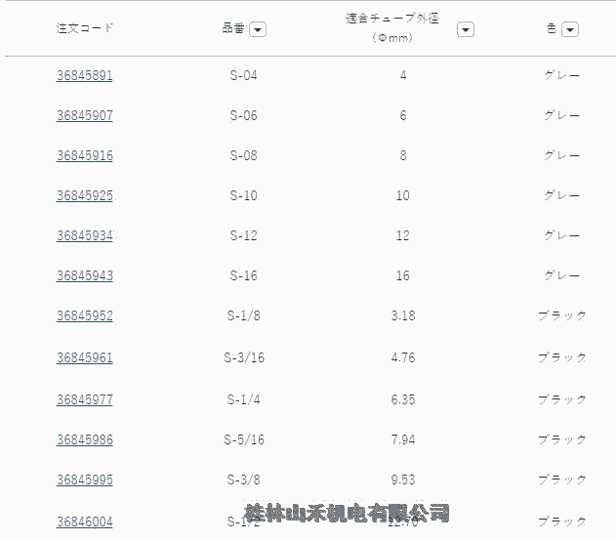
Task: Select the 7.94 tube diameter cell
Action: pos(402,439)
